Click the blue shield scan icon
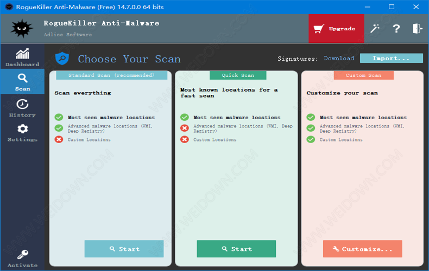This screenshot has height=271, width=429. (x=62, y=59)
